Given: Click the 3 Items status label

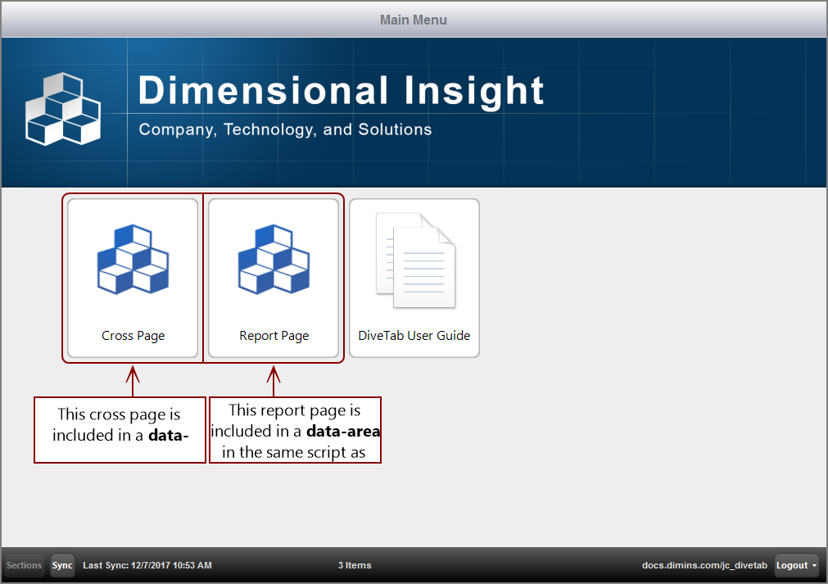Looking at the screenshot, I should coord(355,565).
